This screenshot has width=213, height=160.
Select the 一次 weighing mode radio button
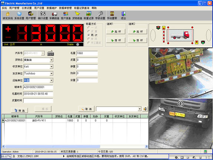click(89, 27)
